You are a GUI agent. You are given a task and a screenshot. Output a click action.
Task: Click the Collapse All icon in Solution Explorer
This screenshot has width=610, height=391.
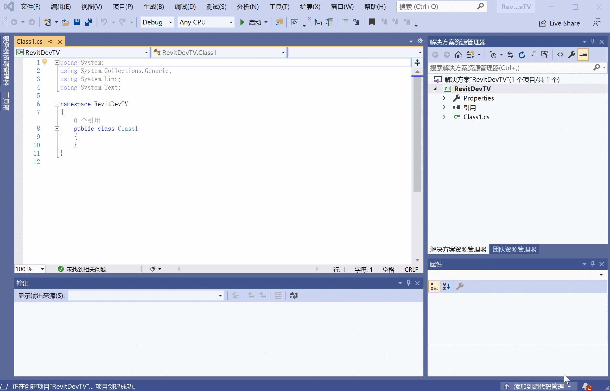[x=533, y=55]
